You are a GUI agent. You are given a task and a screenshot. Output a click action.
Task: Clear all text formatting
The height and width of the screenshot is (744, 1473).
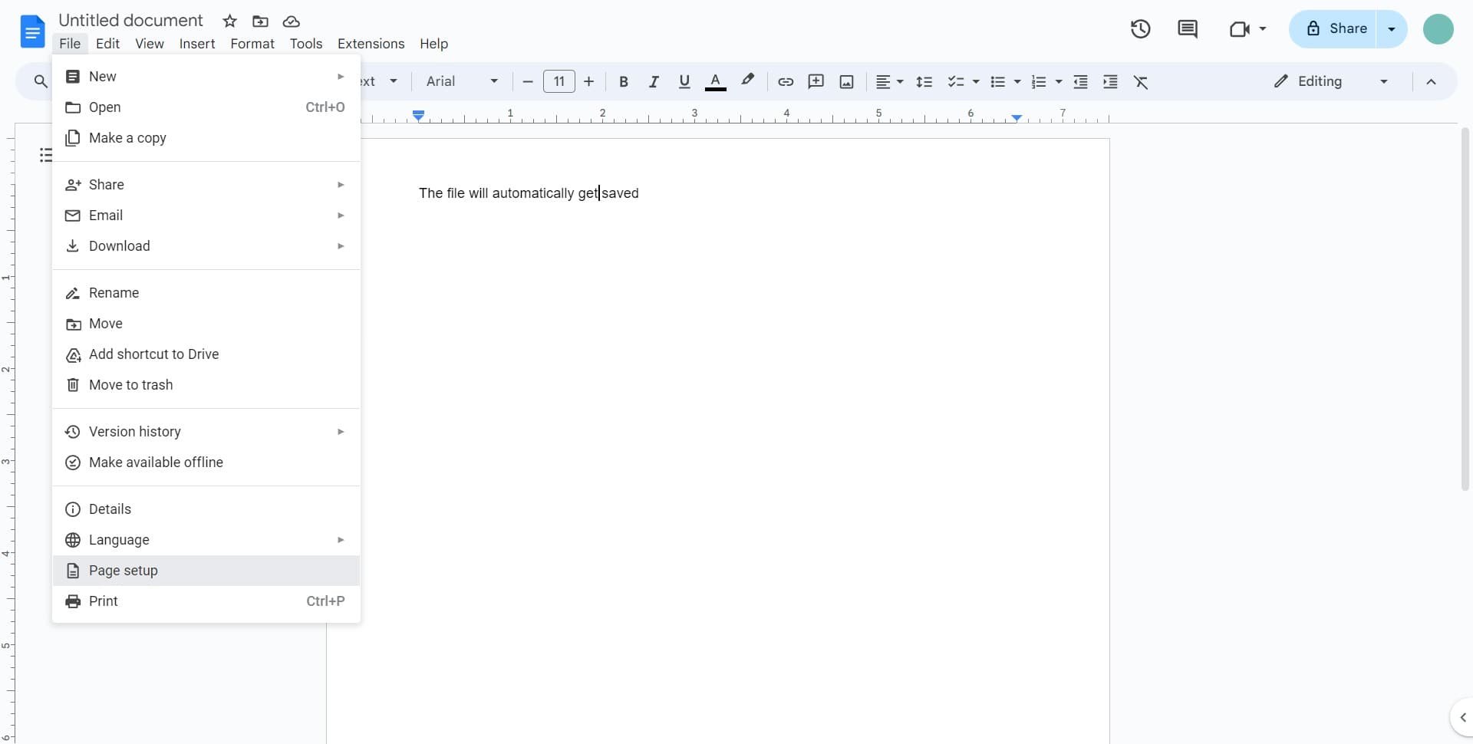tap(1141, 81)
